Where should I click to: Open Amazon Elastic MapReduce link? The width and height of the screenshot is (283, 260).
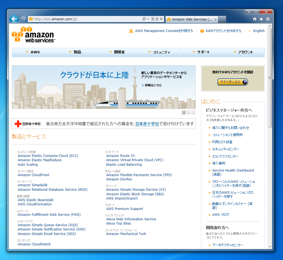pyautogui.click(x=40, y=160)
